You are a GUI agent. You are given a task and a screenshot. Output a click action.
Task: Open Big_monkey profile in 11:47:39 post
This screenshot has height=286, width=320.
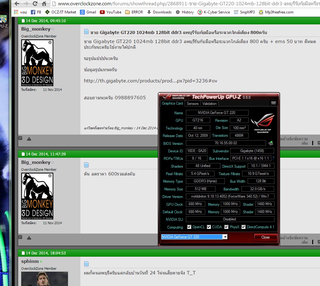click(36, 162)
